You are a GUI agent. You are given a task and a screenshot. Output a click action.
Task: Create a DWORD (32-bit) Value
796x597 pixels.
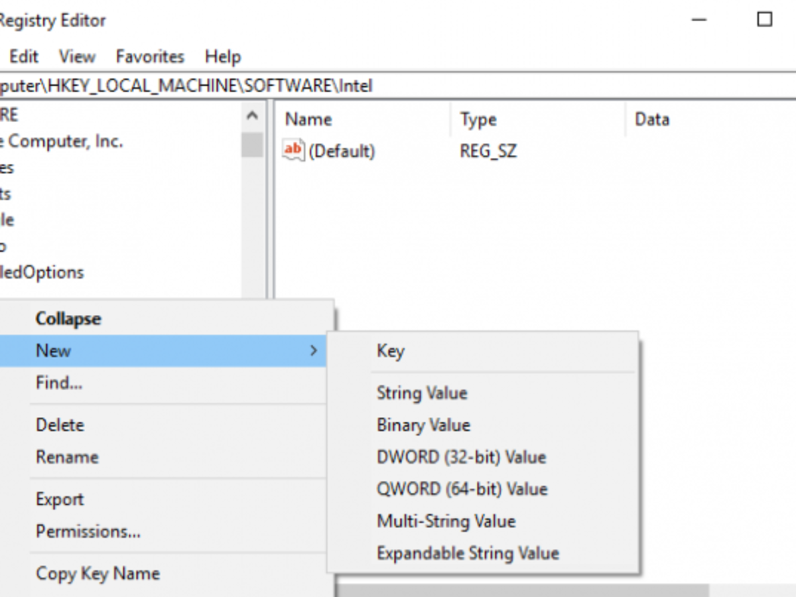click(461, 457)
